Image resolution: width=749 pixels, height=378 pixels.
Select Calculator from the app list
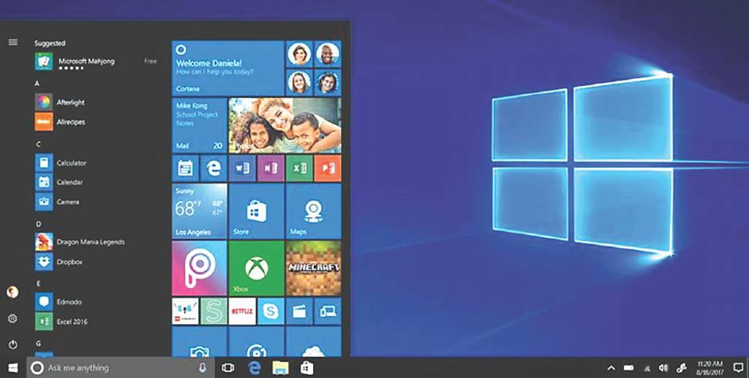71,163
